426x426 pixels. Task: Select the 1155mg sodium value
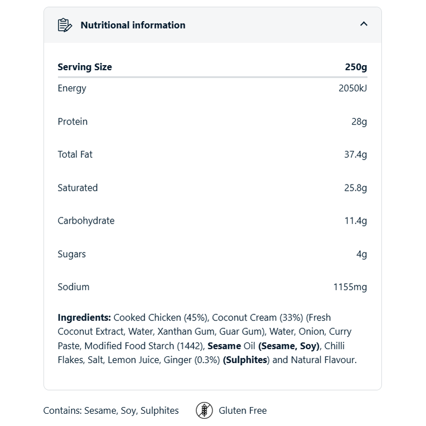[x=350, y=287]
